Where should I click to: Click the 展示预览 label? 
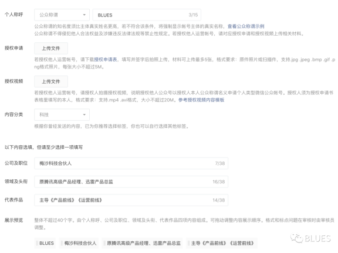tap(14, 220)
